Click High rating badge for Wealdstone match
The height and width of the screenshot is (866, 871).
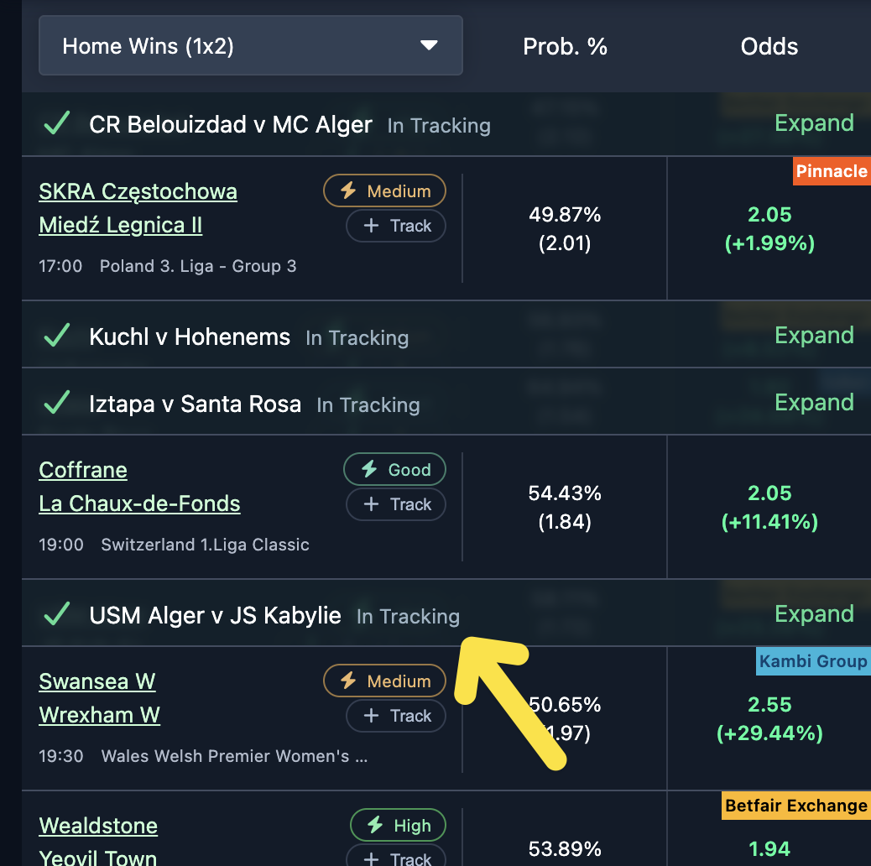398,826
